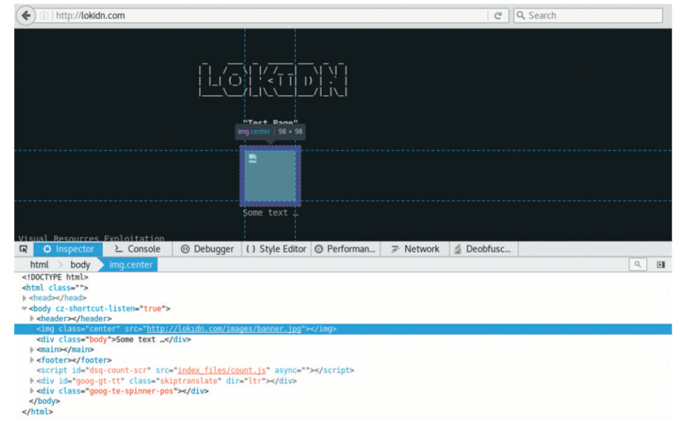Click the "Some text" caption on page
The height and width of the screenshot is (426, 691).
[x=270, y=213]
